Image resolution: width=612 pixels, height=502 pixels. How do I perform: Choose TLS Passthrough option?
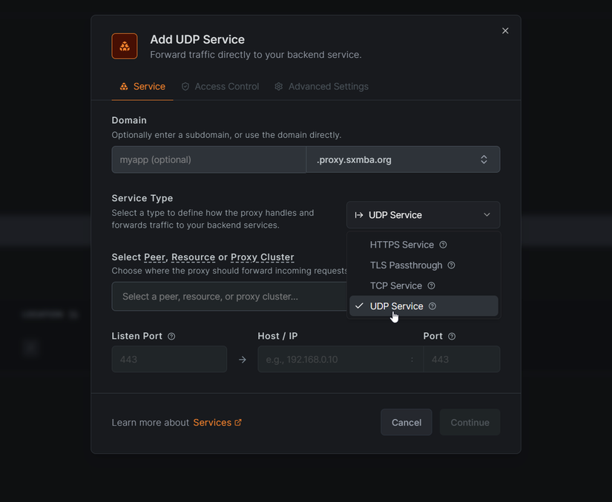click(x=424, y=265)
